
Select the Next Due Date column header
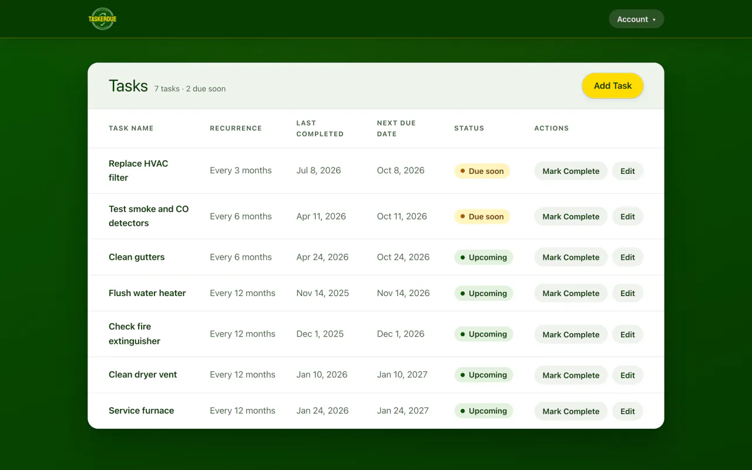pyautogui.click(x=397, y=129)
